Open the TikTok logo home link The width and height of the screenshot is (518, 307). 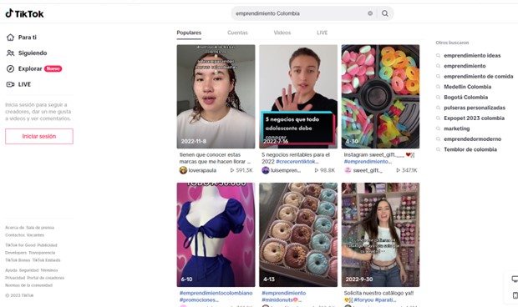tap(24, 13)
